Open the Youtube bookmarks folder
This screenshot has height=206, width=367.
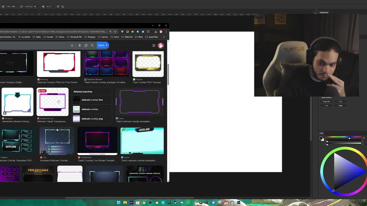[x=48, y=37]
